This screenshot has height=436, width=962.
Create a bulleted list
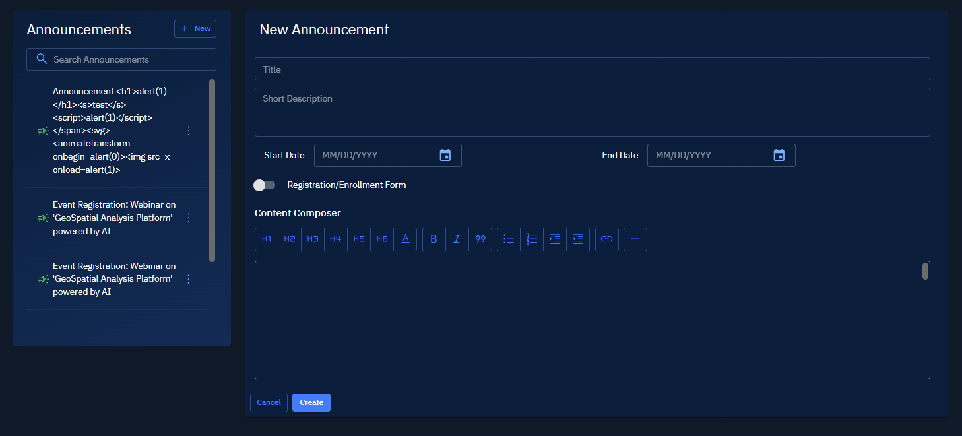click(509, 239)
